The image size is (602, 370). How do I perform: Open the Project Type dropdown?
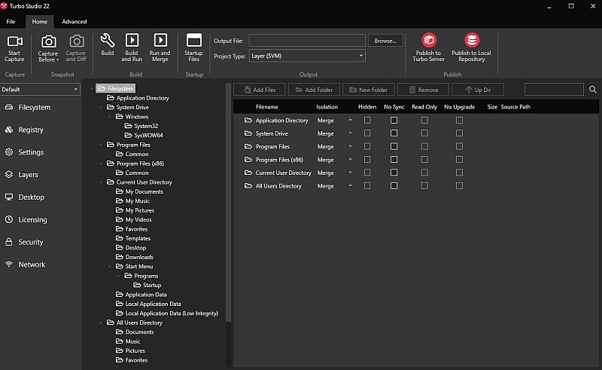click(307, 56)
